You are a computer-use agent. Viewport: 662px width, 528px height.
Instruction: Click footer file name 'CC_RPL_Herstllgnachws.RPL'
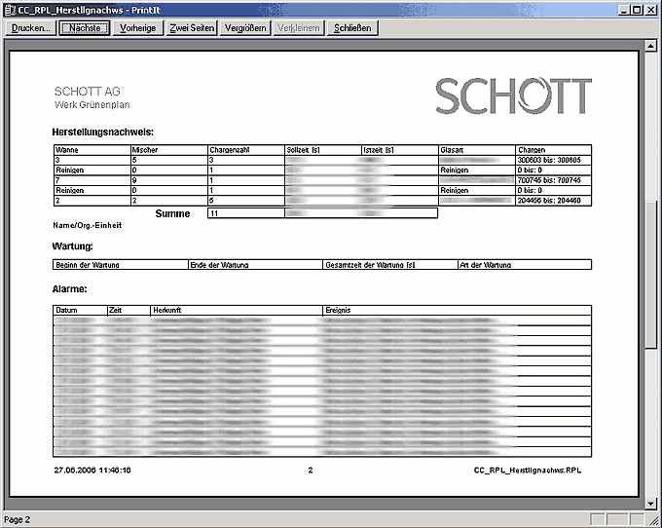click(528, 471)
